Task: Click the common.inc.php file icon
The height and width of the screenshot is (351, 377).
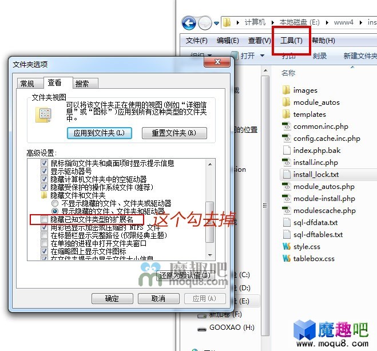Action: click(287, 127)
